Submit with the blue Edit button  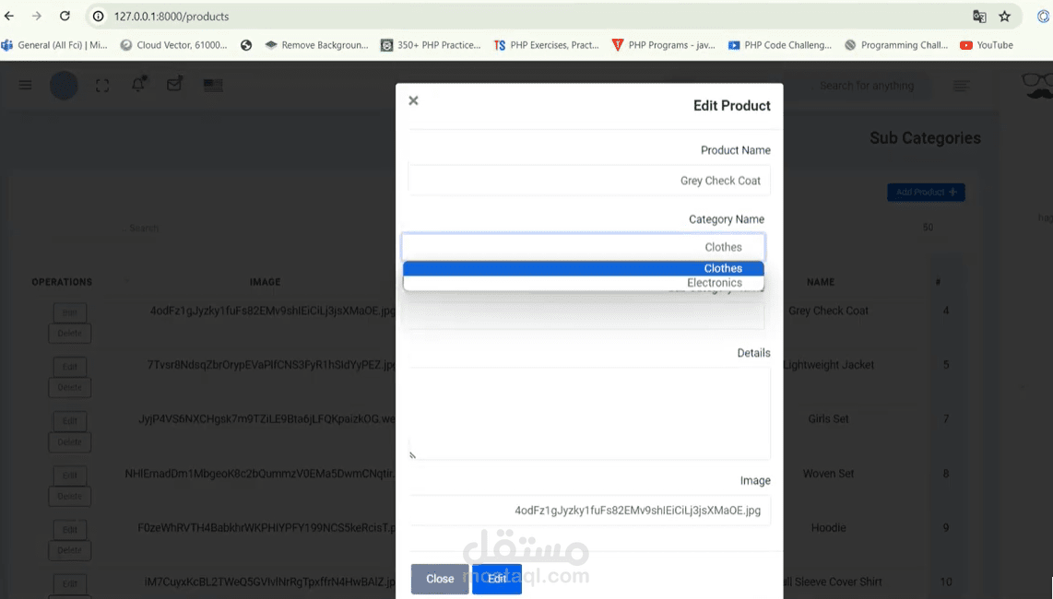(497, 579)
